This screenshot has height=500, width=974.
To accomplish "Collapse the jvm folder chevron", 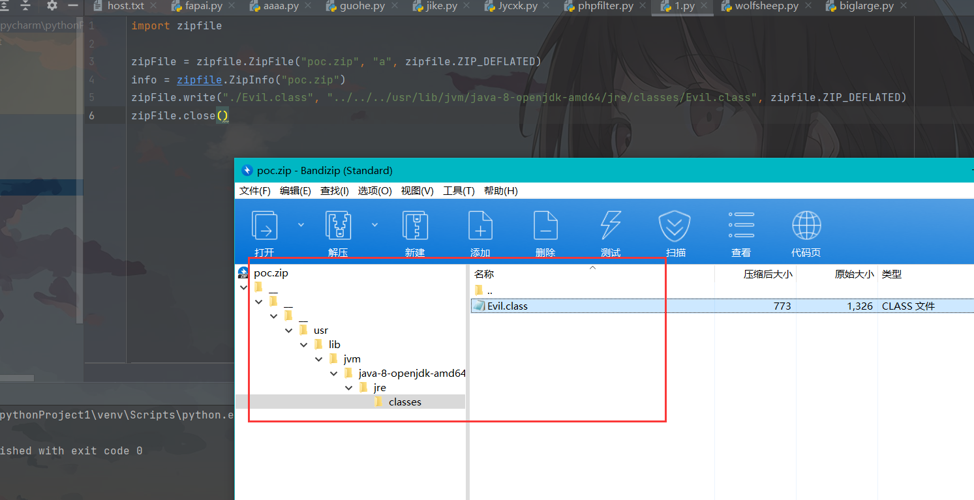I will [x=318, y=359].
